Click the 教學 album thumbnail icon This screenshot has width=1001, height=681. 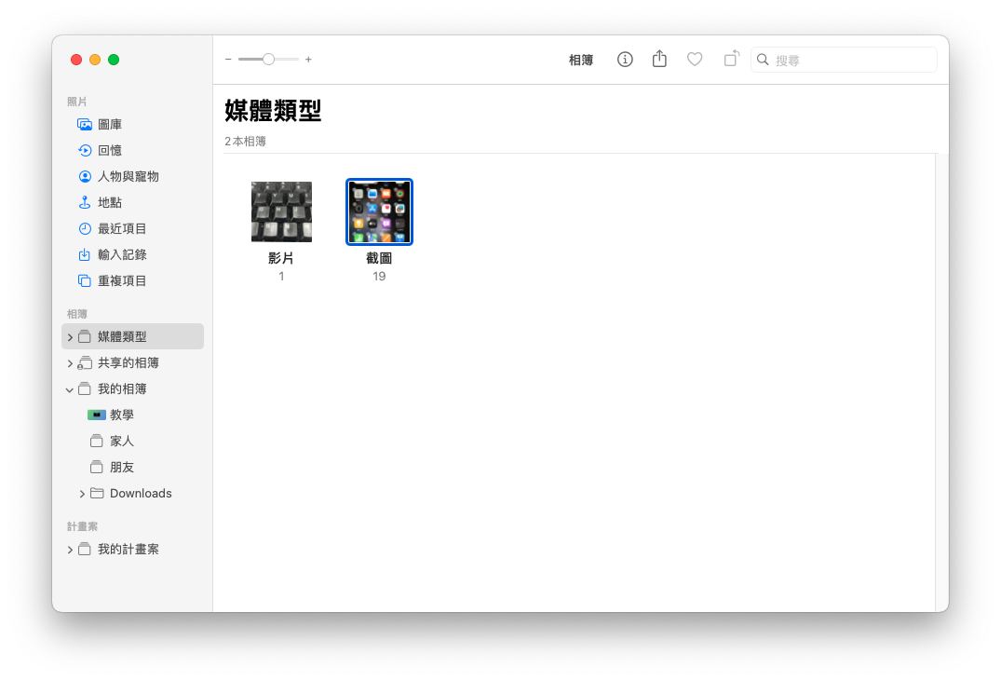pyautogui.click(x=97, y=415)
